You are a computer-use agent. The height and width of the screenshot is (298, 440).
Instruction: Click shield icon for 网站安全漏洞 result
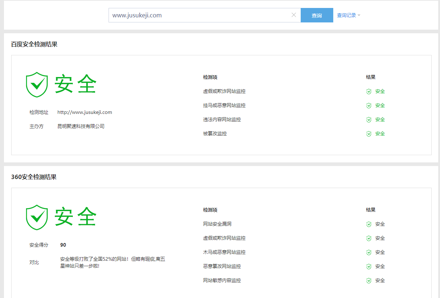pos(369,224)
